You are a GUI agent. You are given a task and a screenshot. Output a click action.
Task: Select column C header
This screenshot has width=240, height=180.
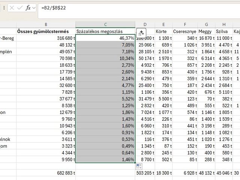point(105,24)
